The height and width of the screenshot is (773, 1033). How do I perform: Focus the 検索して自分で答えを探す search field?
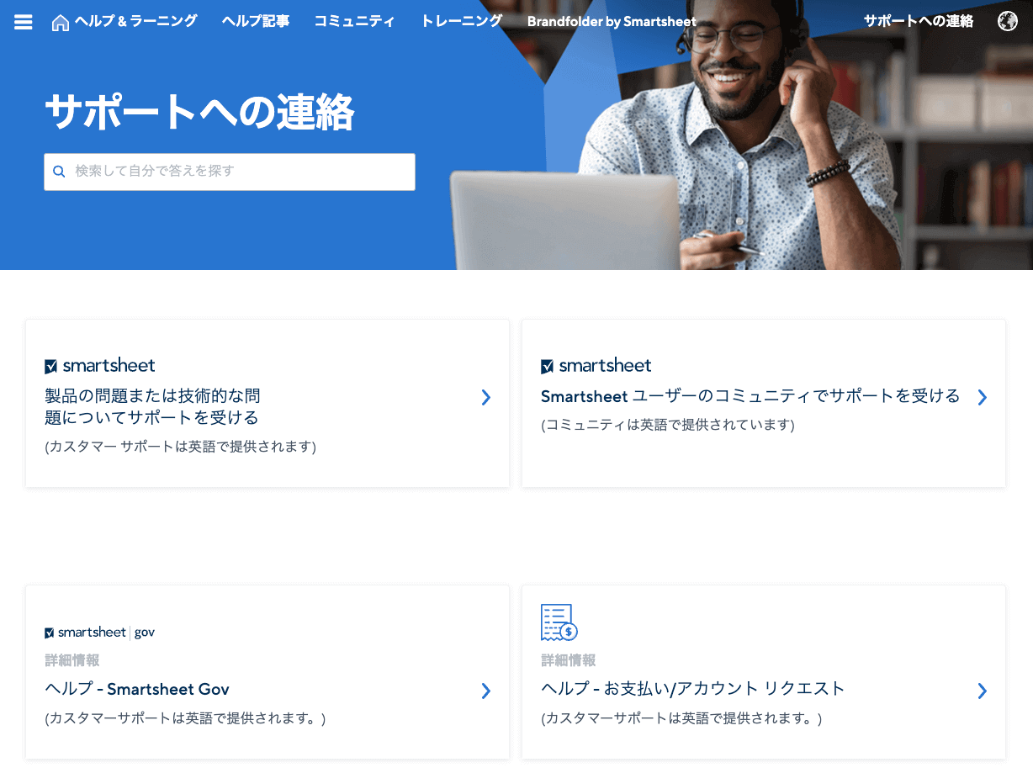[x=230, y=172]
